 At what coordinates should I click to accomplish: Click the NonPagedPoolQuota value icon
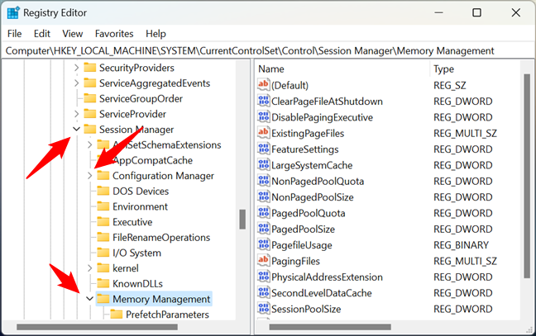(x=263, y=181)
